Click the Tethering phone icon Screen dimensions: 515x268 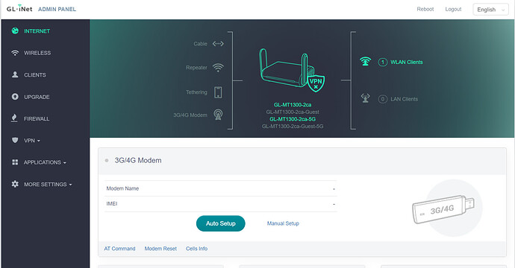(218, 92)
